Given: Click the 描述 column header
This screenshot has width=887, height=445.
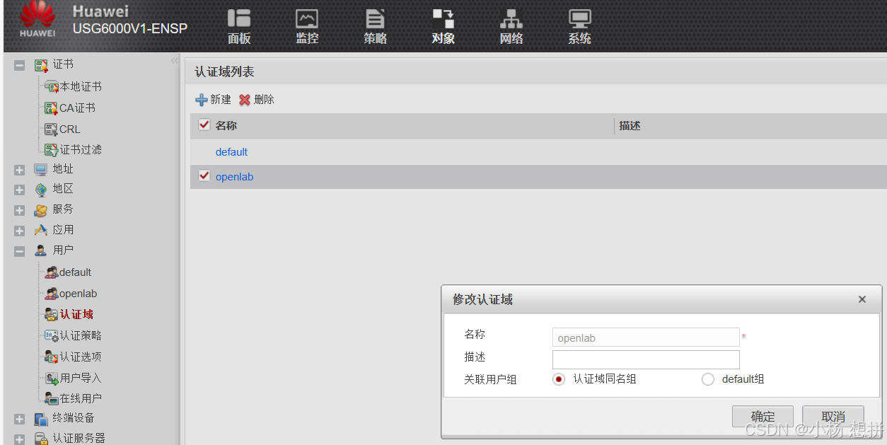Looking at the screenshot, I should (x=630, y=126).
